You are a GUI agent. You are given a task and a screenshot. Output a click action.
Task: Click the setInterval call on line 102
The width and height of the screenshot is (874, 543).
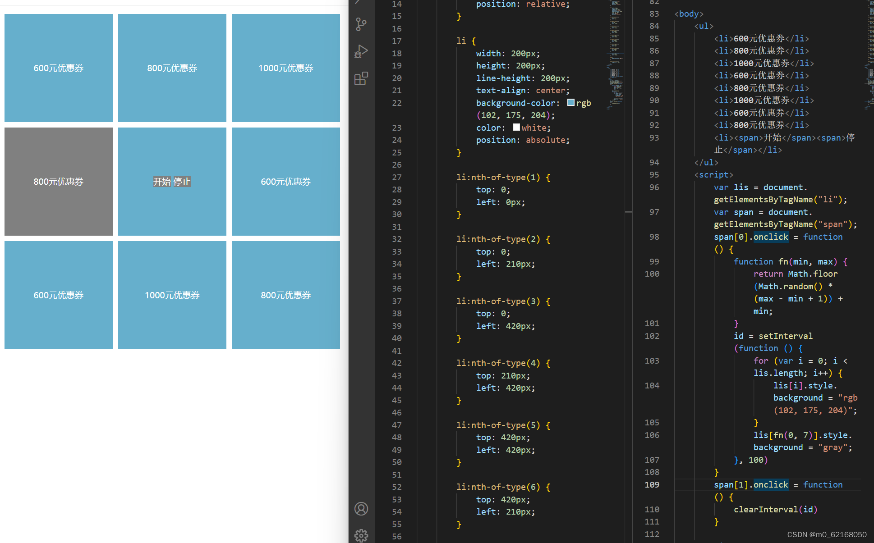(785, 336)
